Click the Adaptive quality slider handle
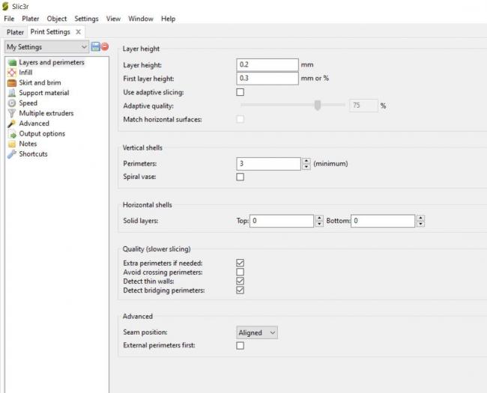Image resolution: width=487 pixels, height=393 pixels. (318, 106)
